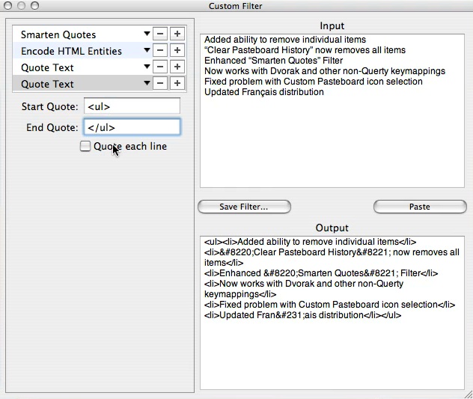
Task: Close the Custom Filter window
Action: pos(9,6)
